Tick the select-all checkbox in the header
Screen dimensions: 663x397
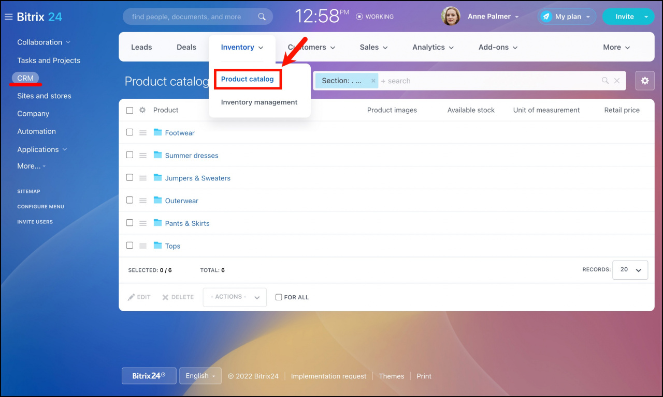click(129, 110)
